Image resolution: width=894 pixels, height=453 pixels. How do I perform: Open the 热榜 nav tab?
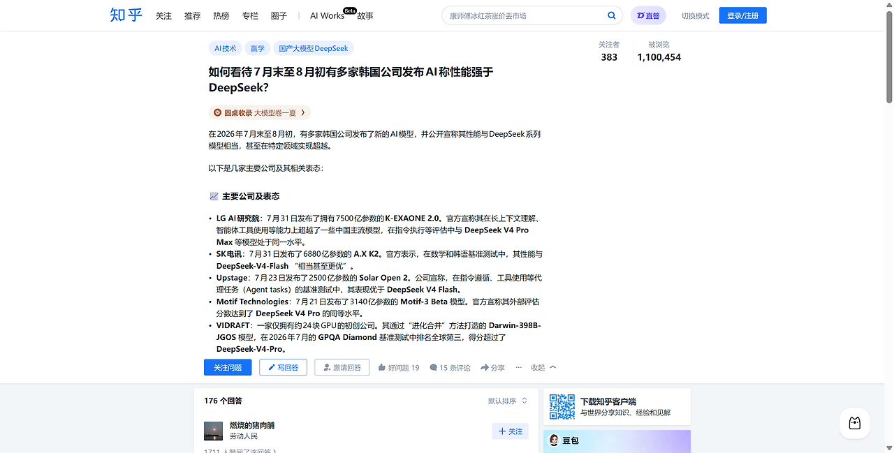221,15
